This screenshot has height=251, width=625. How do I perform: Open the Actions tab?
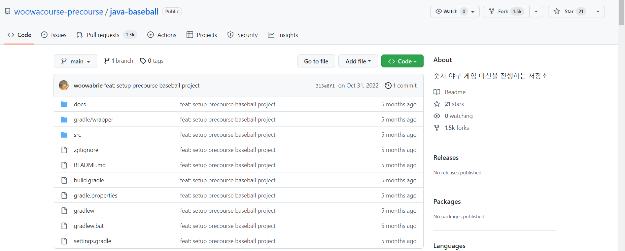click(162, 35)
